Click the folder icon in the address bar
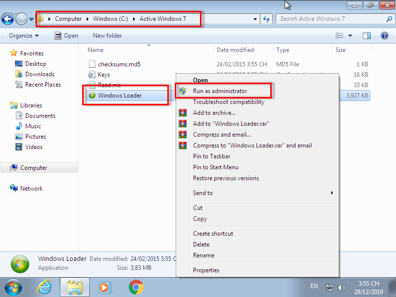This screenshot has width=396, height=297. [x=41, y=19]
